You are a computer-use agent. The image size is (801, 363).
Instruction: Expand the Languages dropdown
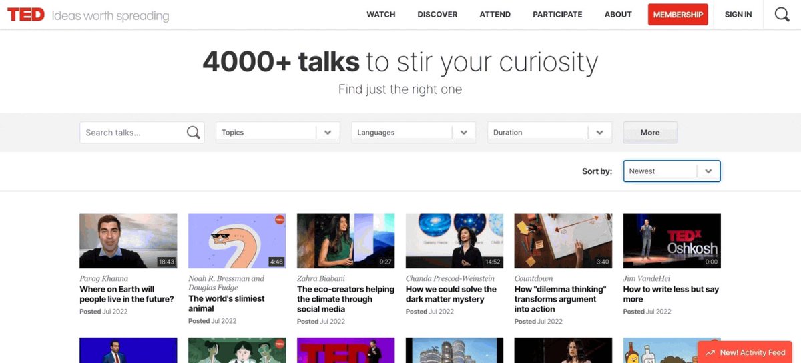click(x=414, y=133)
